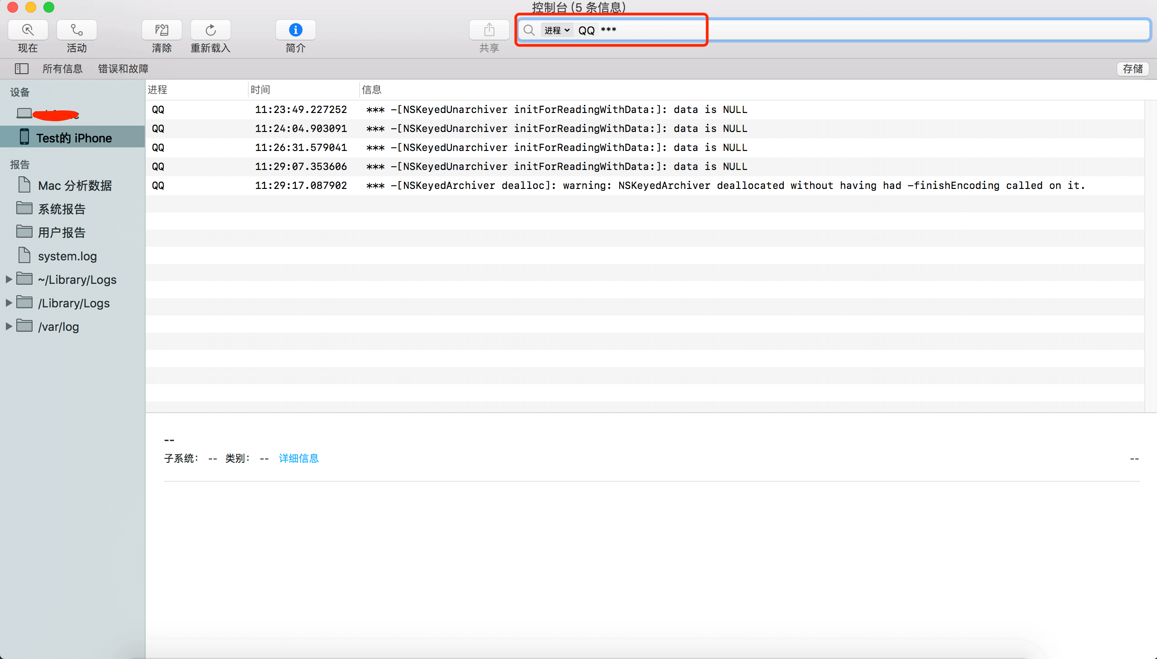This screenshot has width=1157, height=659.
Task: Expand the ~/Library/Logs folder
Action: click(9, 279)
